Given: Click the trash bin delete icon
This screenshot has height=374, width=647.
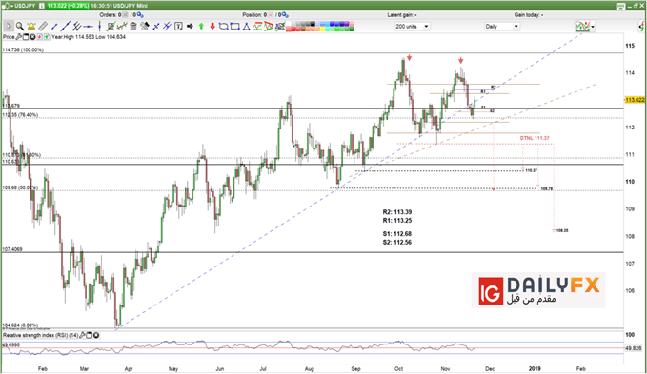Looking at the screenshot, I should tap(133, 27).
